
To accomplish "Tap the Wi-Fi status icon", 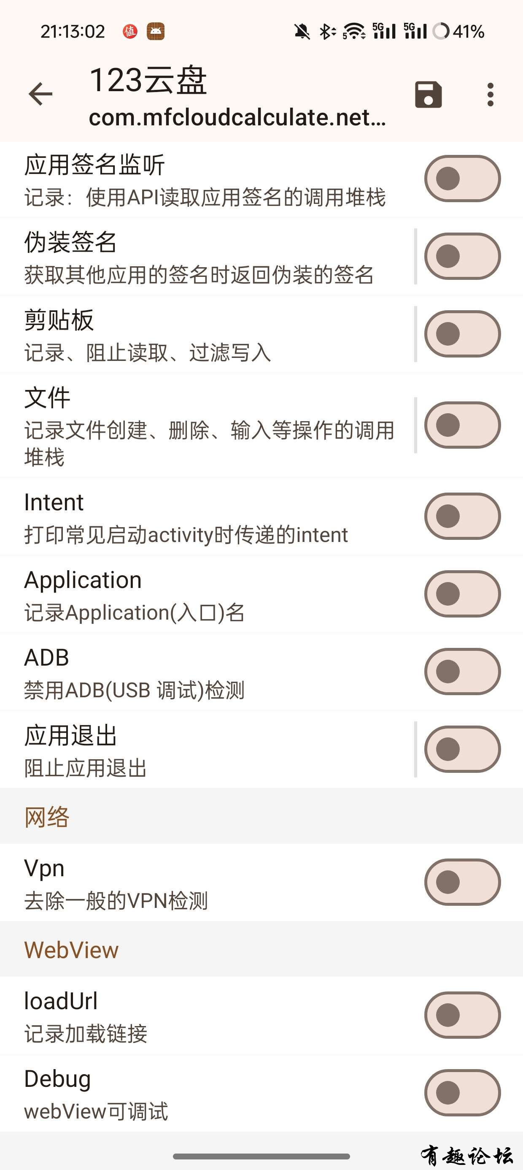I will click(354, 31).
